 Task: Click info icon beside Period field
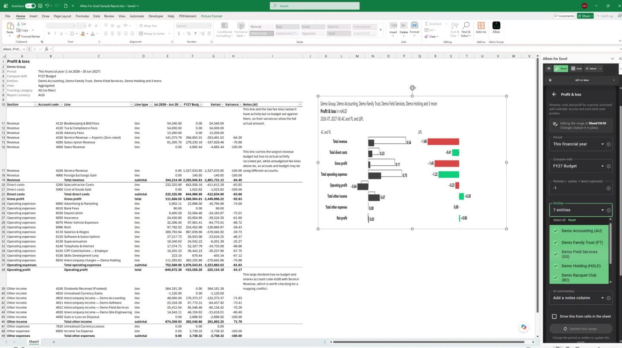pos(609,144)
